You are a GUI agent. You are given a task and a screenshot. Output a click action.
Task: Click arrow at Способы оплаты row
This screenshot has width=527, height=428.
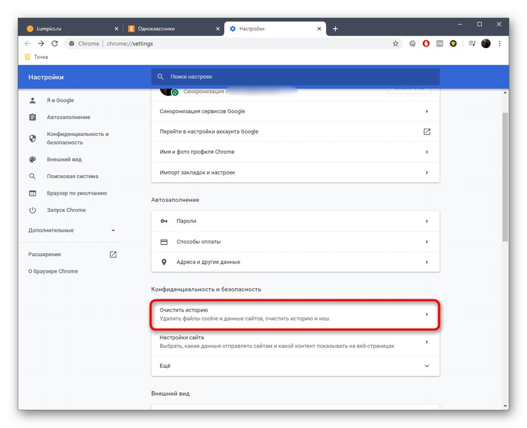coord(427,242)
